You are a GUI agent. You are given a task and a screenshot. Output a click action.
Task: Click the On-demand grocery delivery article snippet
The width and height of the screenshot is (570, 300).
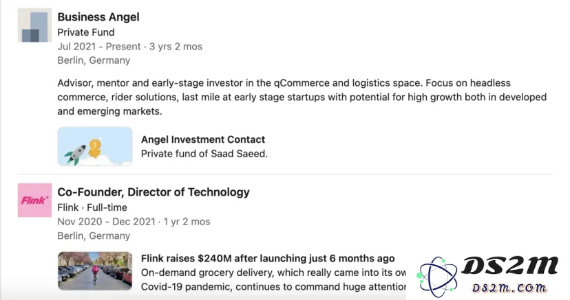(x=273, y=279)
